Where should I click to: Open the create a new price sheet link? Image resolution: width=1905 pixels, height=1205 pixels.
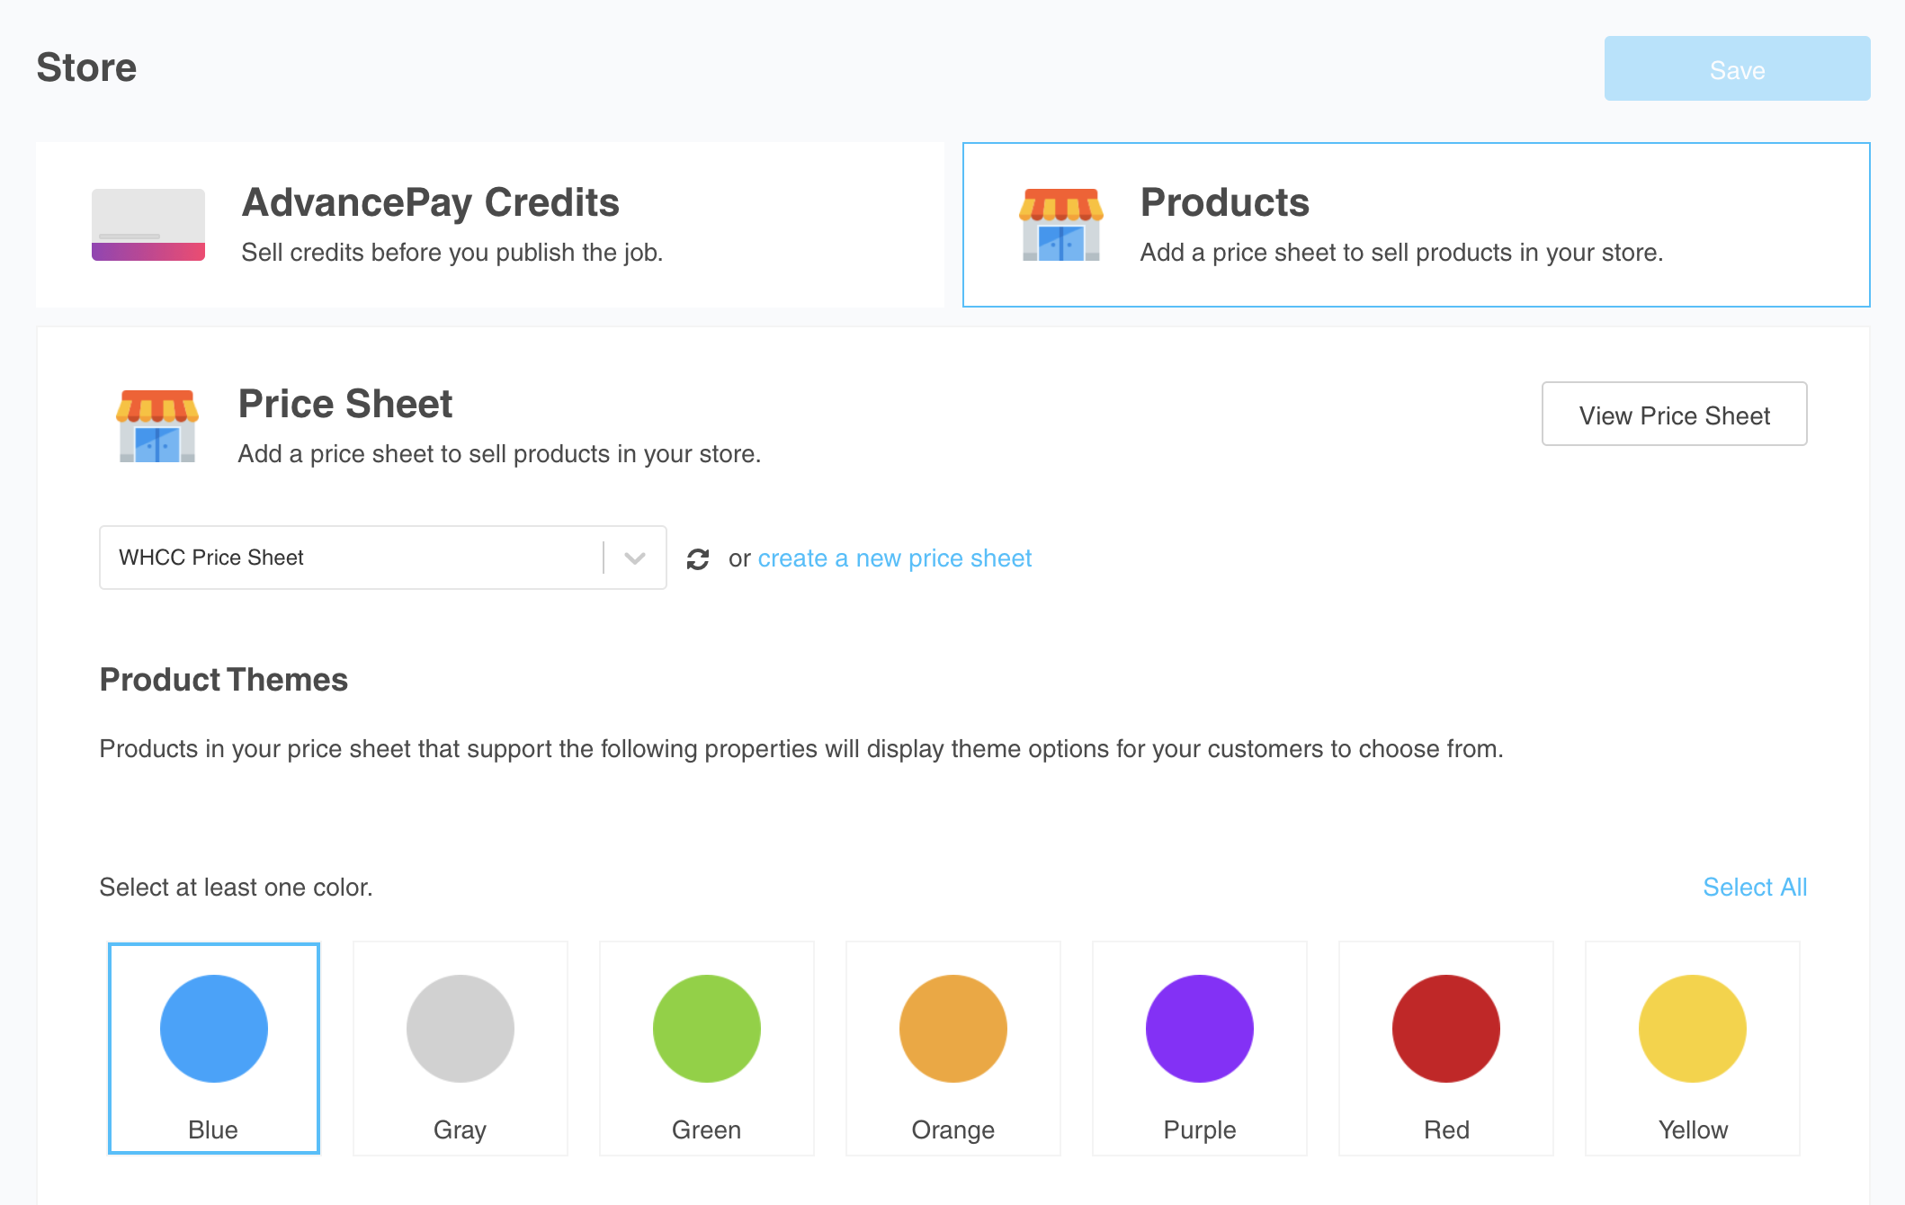(x=894, y=558)
